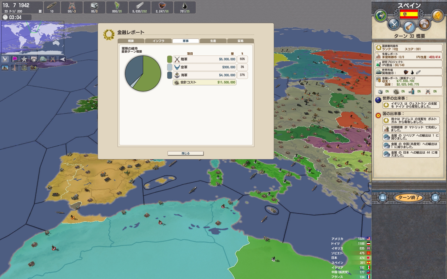Open the diplomacy scroll panel
The width and height of the screenshot is (447, 279).
pos(409,26)
